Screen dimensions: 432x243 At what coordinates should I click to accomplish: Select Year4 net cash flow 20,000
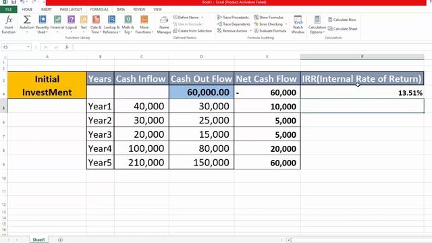coord(267,148)
